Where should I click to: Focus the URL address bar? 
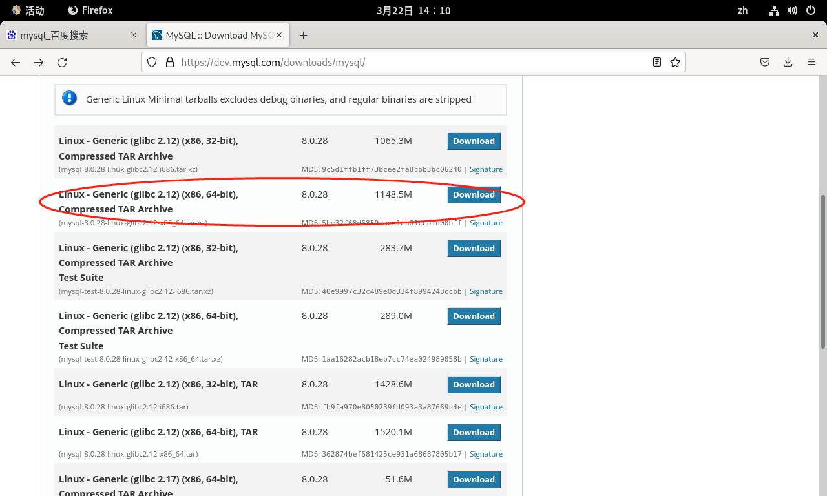[x=413, y=62]
